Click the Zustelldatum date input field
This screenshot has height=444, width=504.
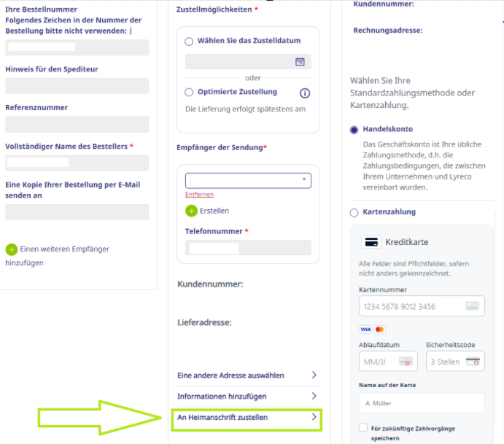(x=248, y=62)
